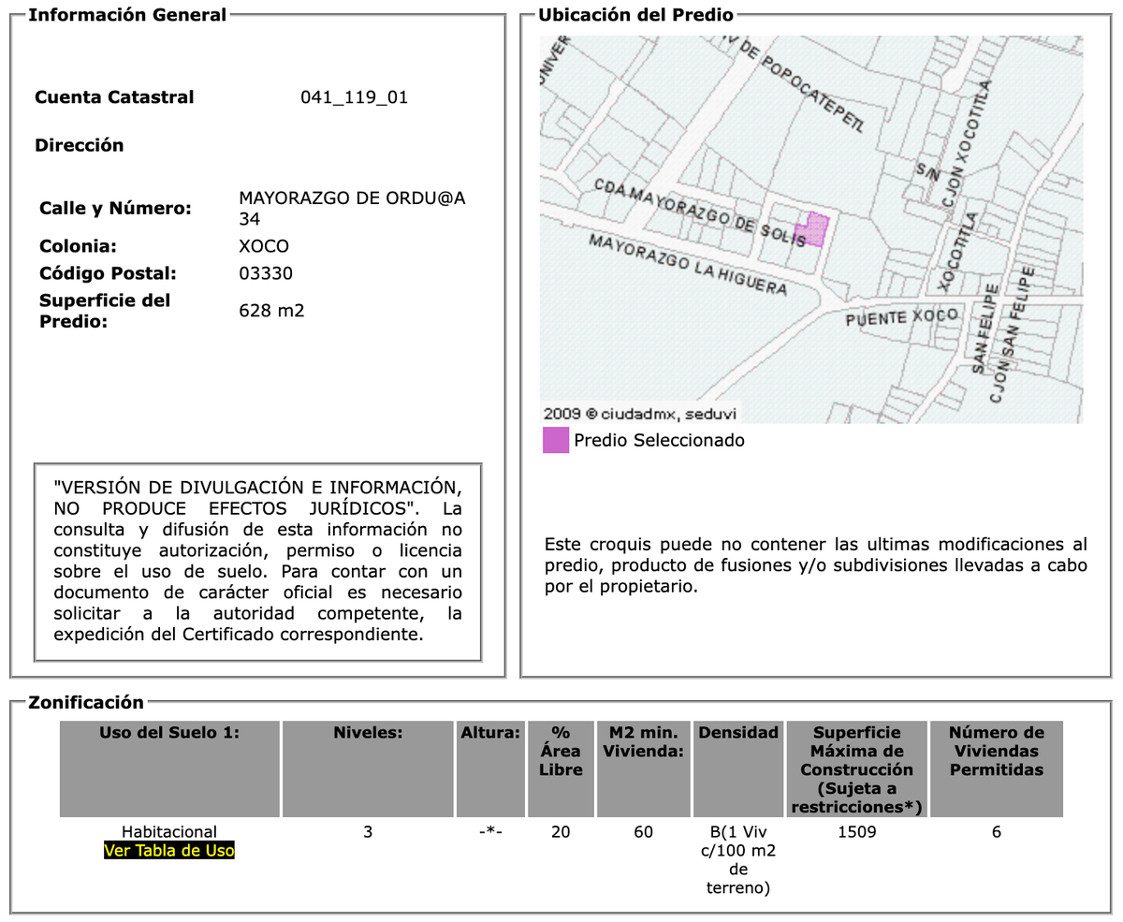Select the address MAYORAZGO DE ORDU@A 34
This screenshot has height=922, width=1123.
tap(353, 209)
